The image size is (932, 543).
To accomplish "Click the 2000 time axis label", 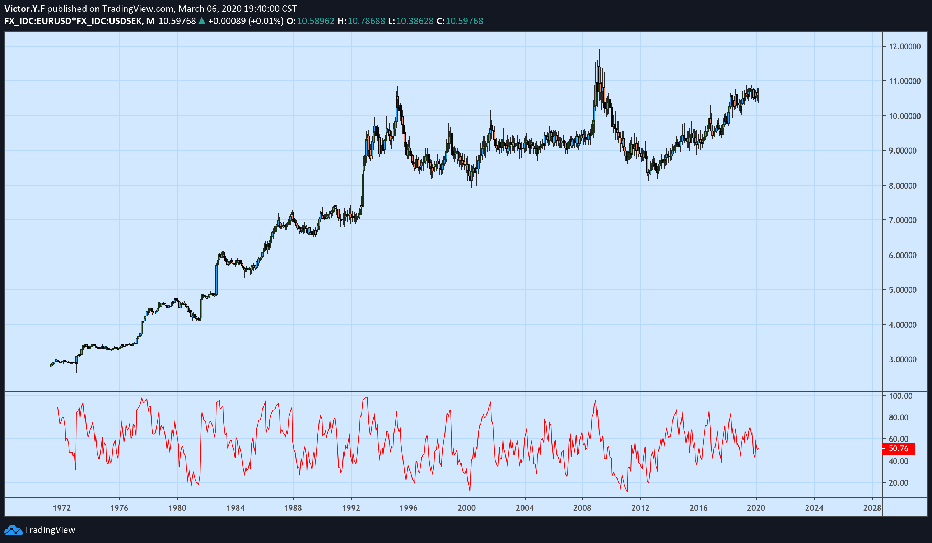I will (467, 508).
